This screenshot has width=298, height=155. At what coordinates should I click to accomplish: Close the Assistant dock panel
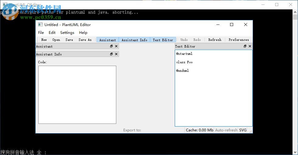point(116,46)
